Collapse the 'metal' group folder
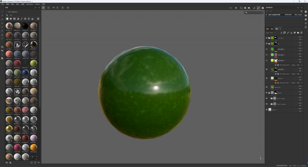This screenshot has width=308, height=167. tap(269, 93)
